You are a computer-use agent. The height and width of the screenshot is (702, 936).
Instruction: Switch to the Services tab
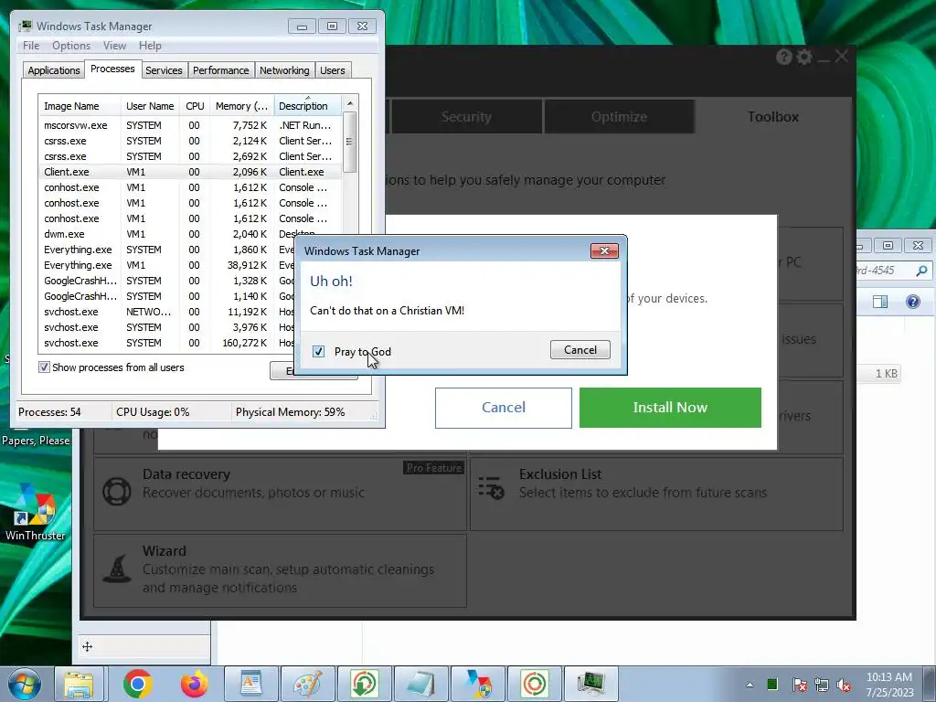point(164,70)
